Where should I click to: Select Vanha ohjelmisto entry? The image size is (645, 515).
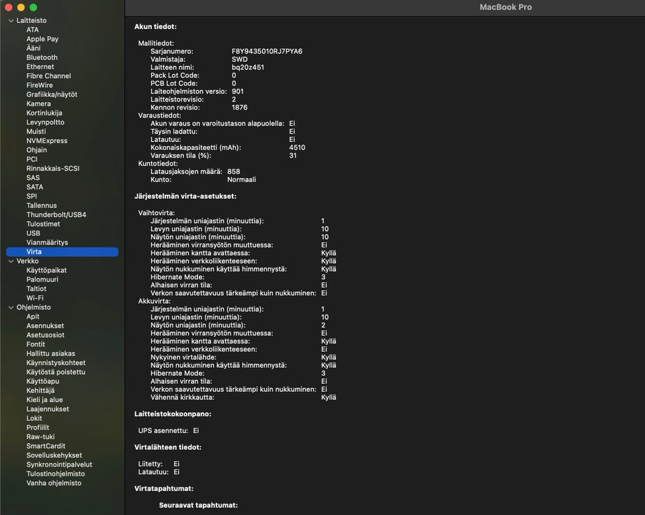pos(54,483)
